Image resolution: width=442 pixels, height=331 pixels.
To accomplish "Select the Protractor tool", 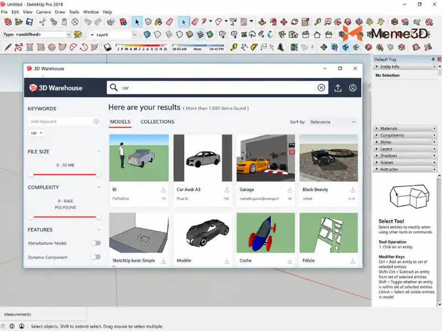I will coord(254,47).
